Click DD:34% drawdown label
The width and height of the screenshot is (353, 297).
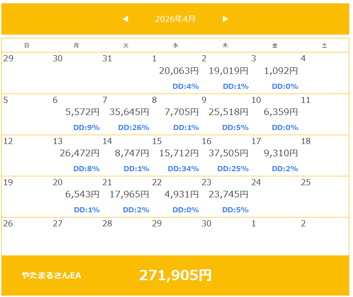pos(183,169)
